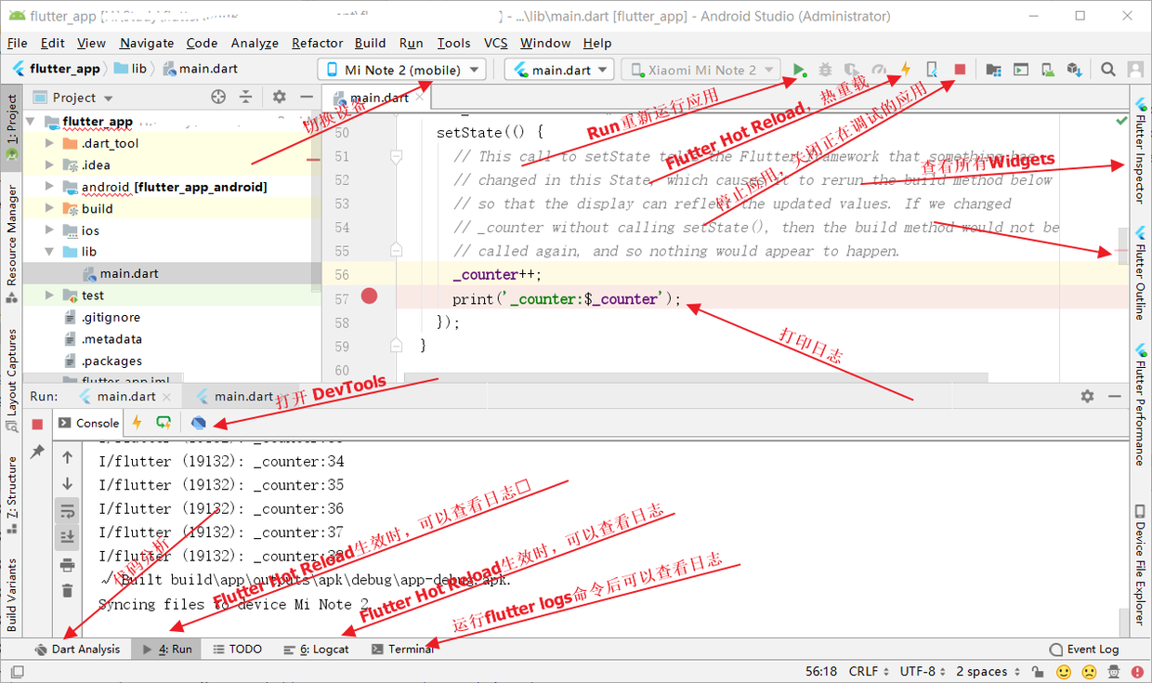Open Project Structure from the toolbar

993,70
